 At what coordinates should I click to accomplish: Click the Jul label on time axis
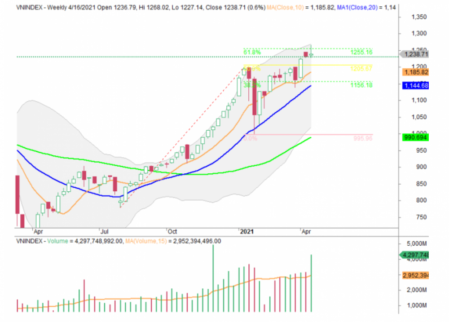[105, 232]
